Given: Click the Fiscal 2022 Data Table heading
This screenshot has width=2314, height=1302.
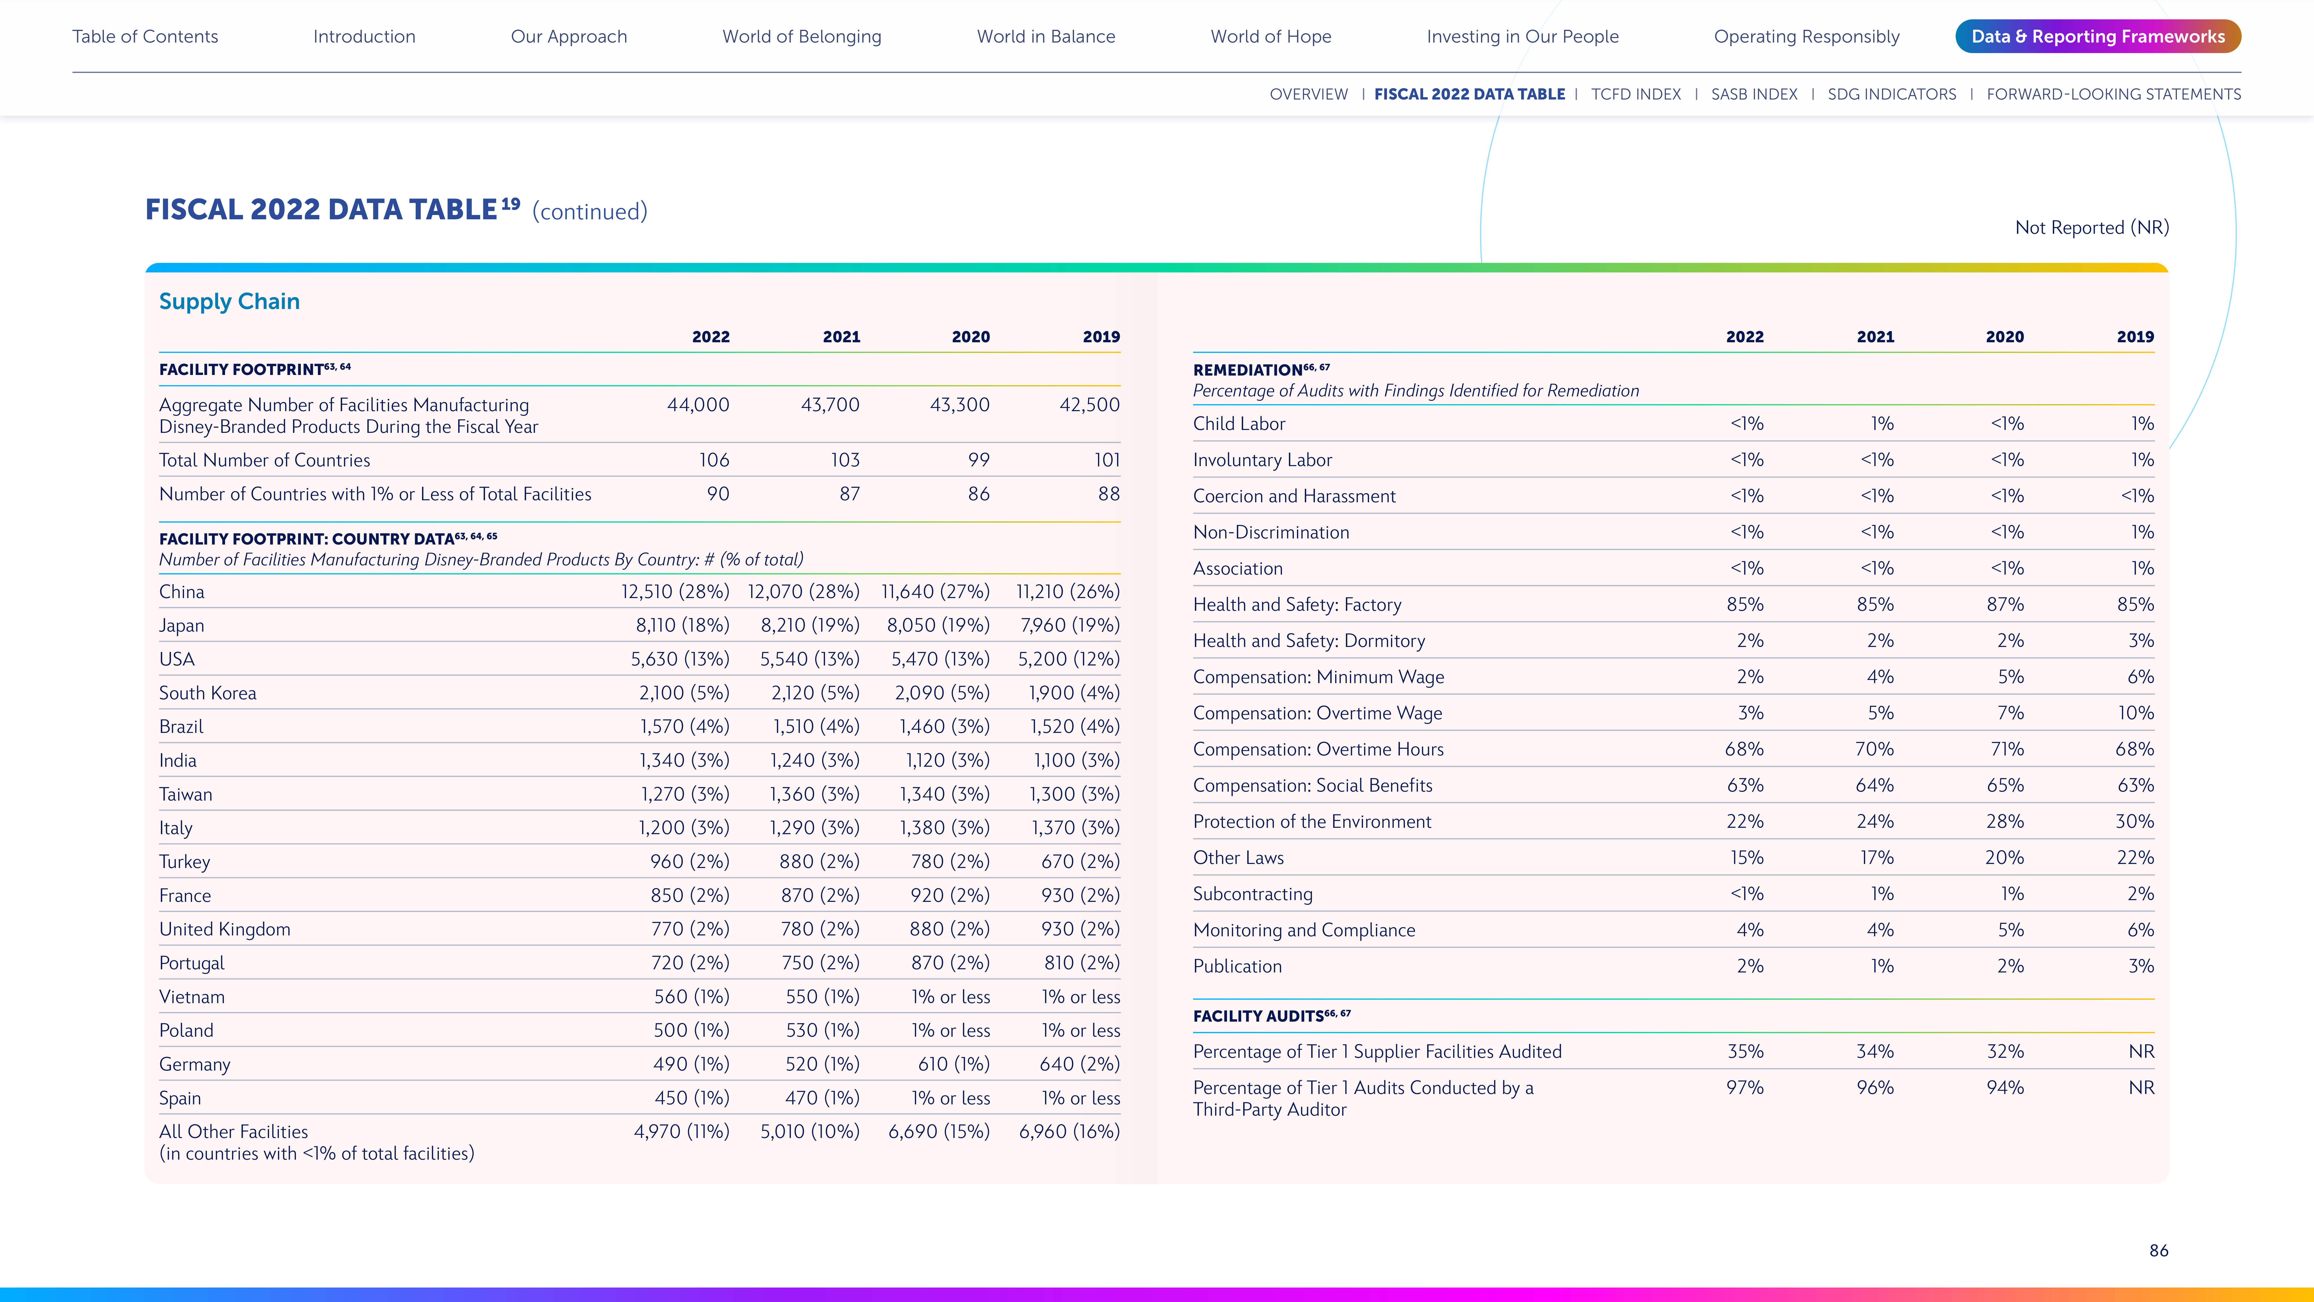Looking at the screenshot, I should point(321,209).
